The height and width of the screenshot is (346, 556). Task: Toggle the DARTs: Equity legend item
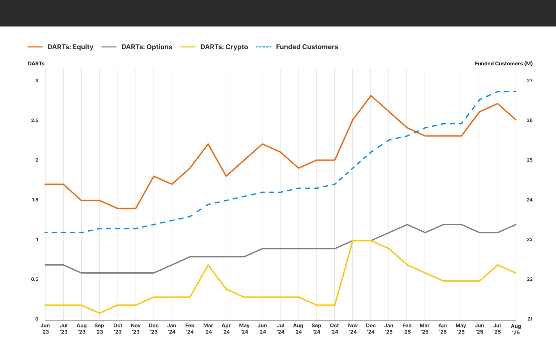click(x=70, y=47)
